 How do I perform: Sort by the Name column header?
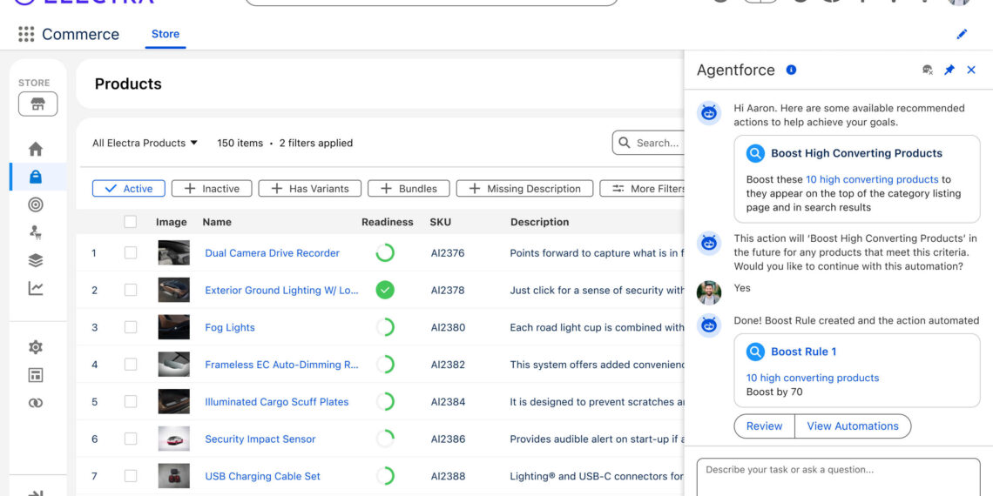pos(217,222)
